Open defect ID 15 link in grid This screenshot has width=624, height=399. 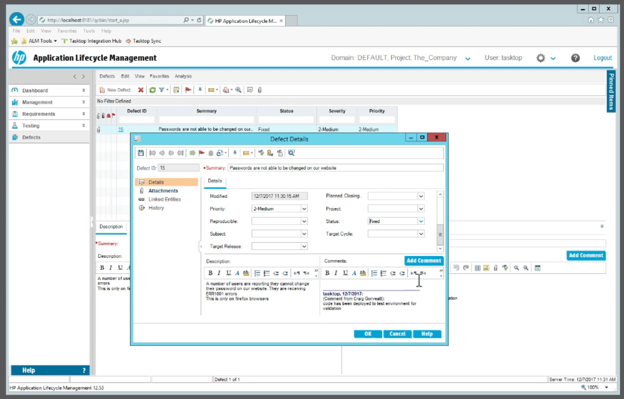click(x=121, y=129)
